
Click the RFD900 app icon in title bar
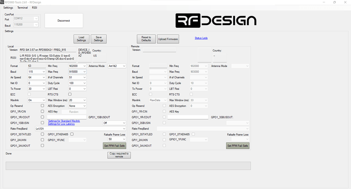click(x=3, y=2)
